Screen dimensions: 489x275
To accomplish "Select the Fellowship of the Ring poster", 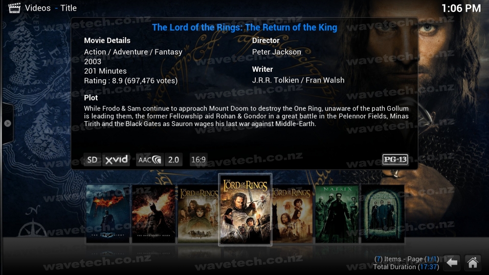I will (x=198, y=214).
